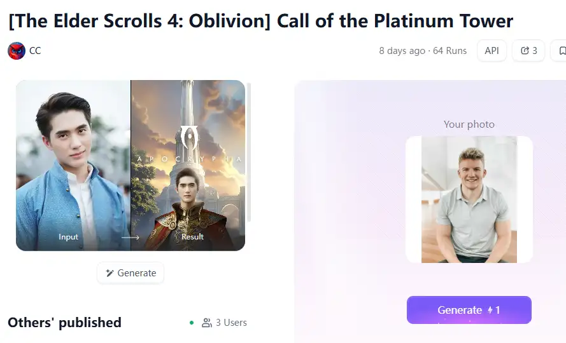Screen dimensions: 566x343
Task: Click the 3 Users label
Action: (x=231, y=323)
